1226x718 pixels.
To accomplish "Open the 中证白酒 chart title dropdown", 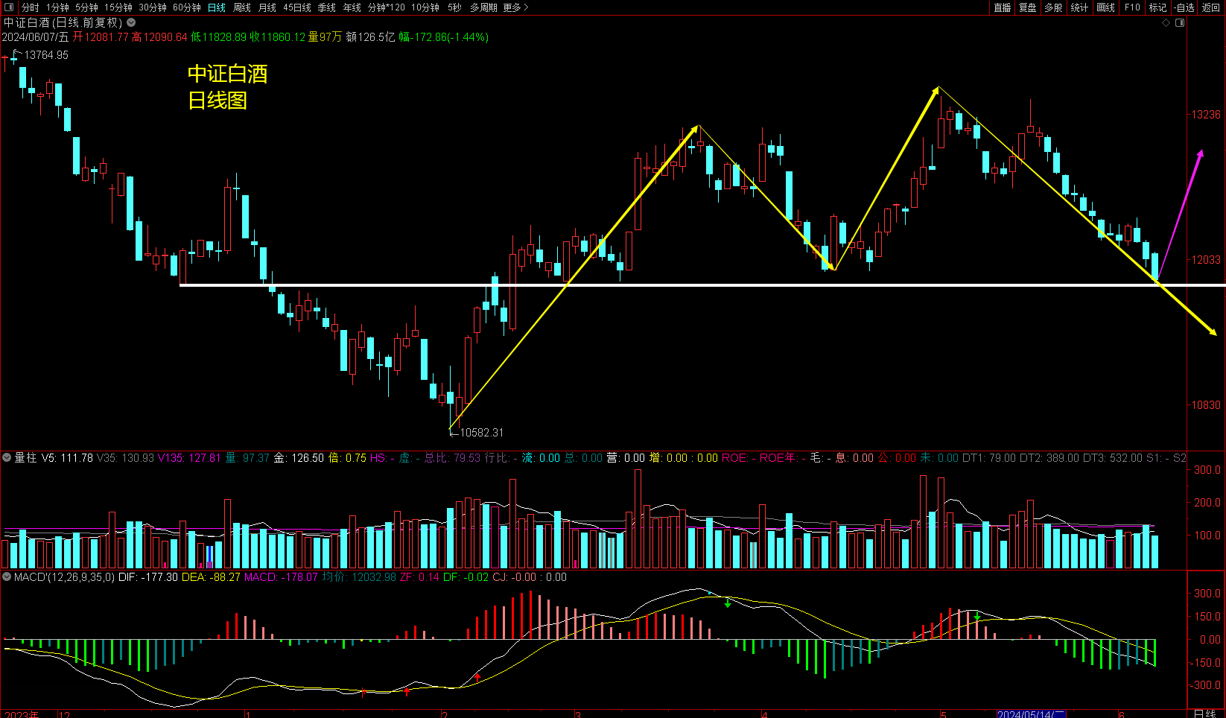I will click(x=131, y=23).
